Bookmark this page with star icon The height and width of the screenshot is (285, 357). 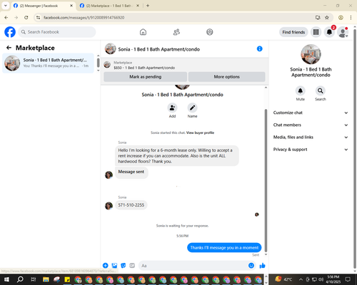point(327,18)
